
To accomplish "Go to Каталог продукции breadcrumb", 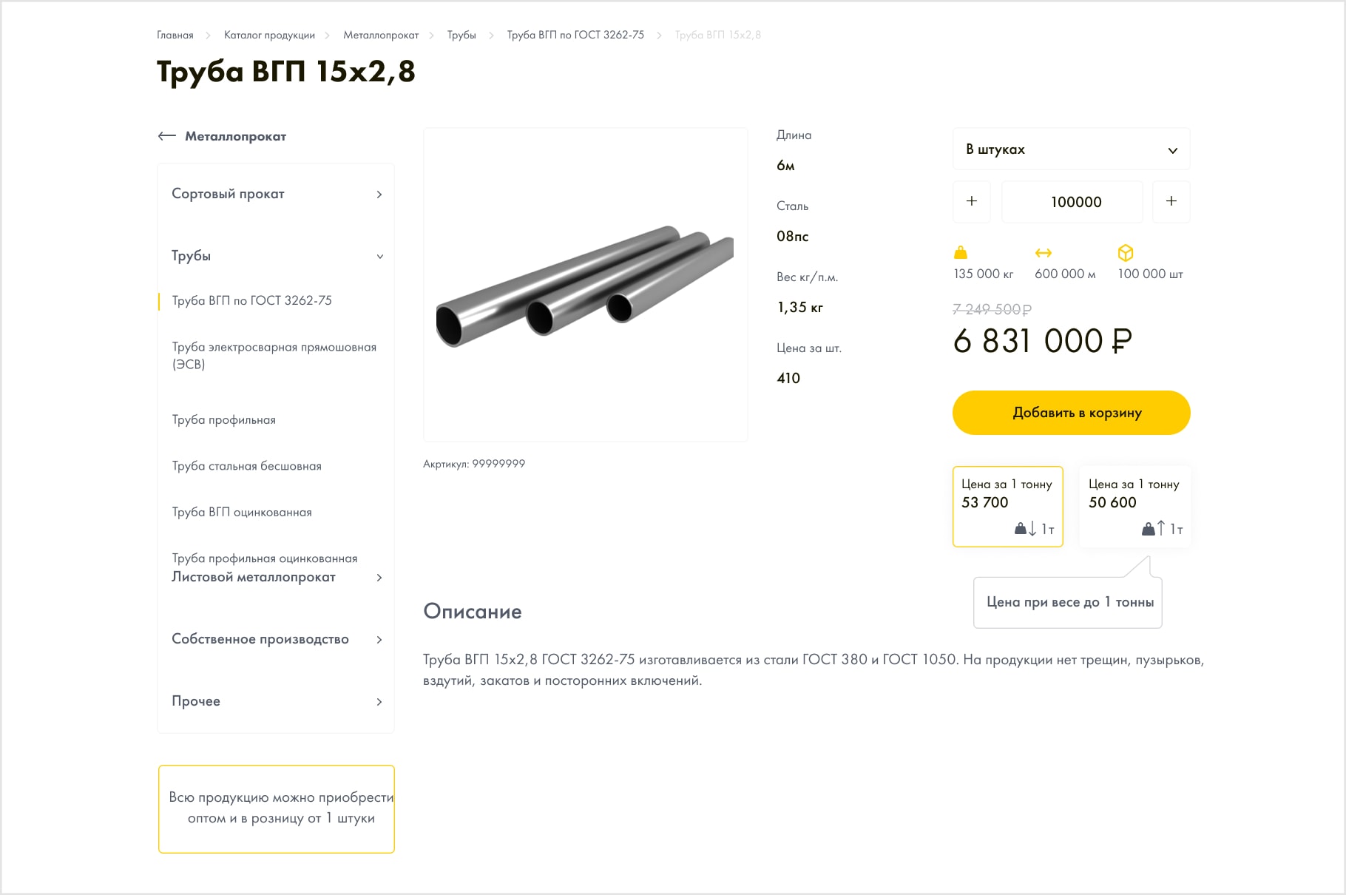I will (x=269, y=35).
